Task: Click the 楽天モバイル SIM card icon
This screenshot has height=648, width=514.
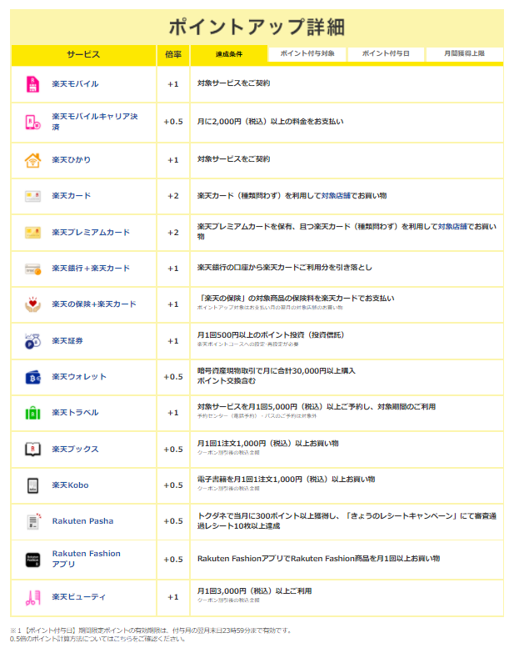Action: (32, 84)
